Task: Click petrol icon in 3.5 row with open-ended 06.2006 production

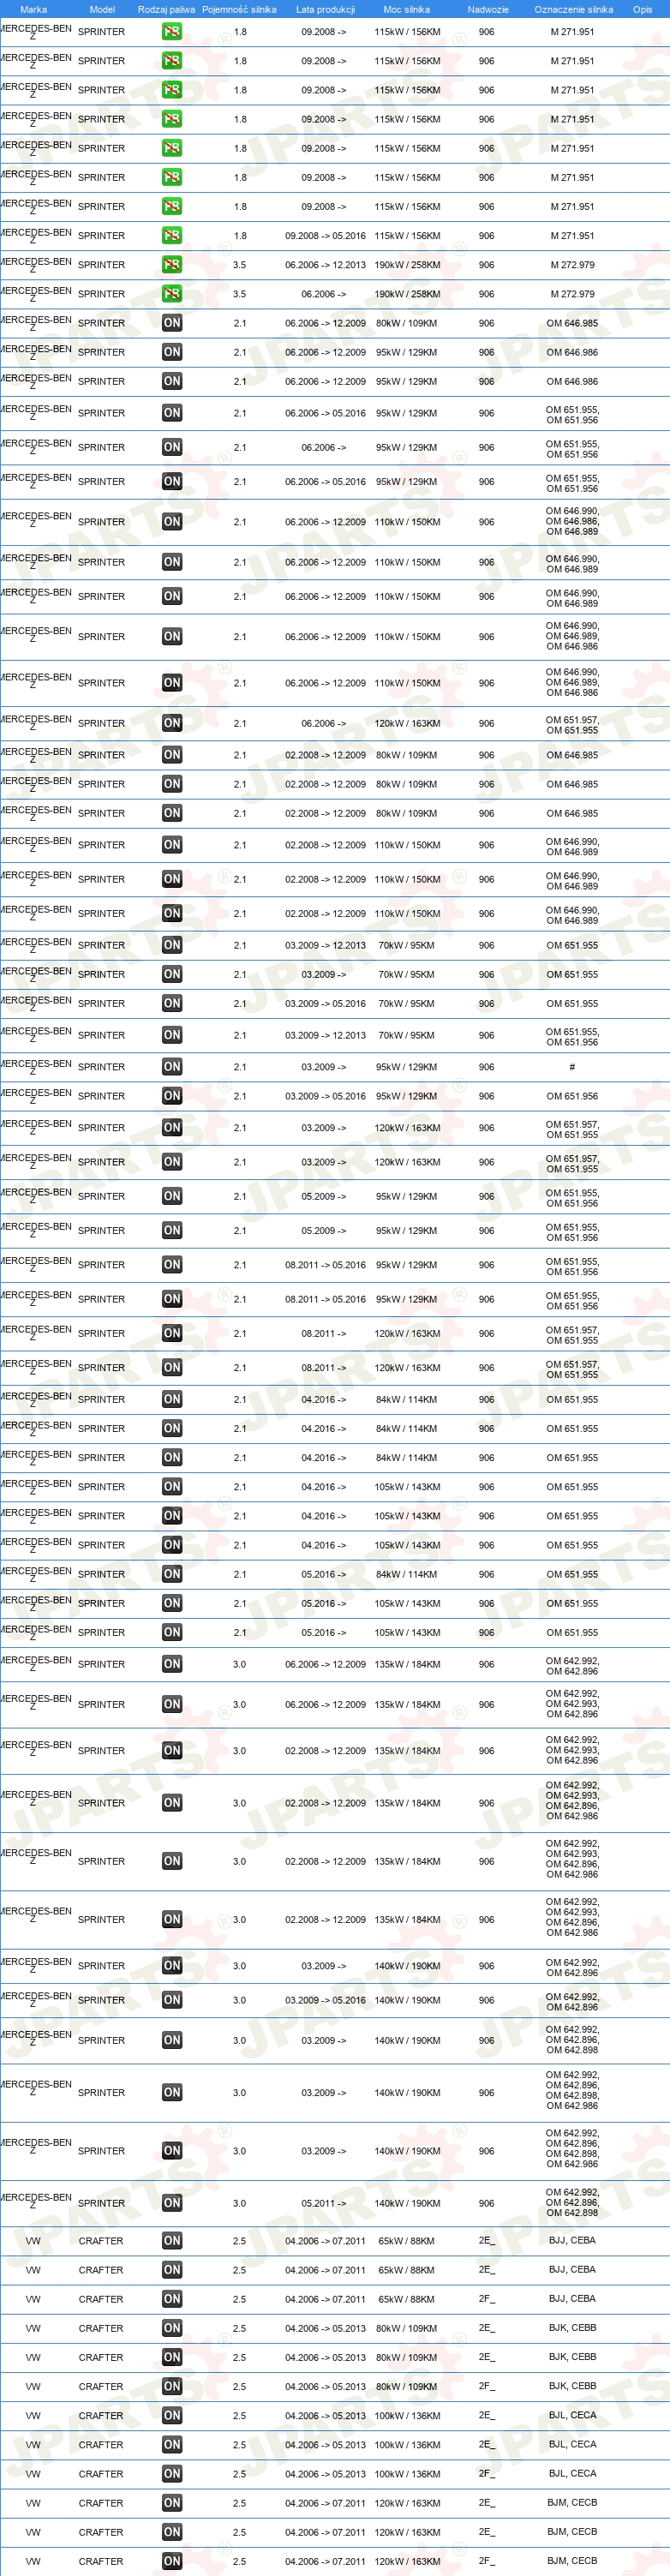Action: pyautogui.click(x=172, y=294)
